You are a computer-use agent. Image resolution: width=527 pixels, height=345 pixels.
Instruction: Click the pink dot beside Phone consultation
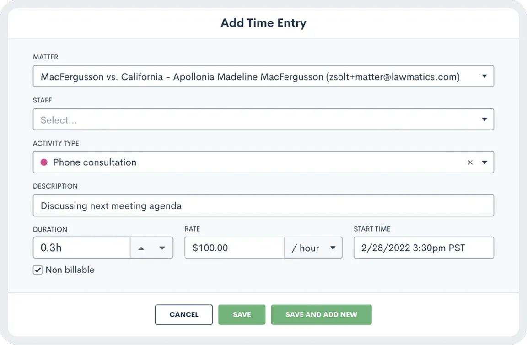click(x=43, y=162)
